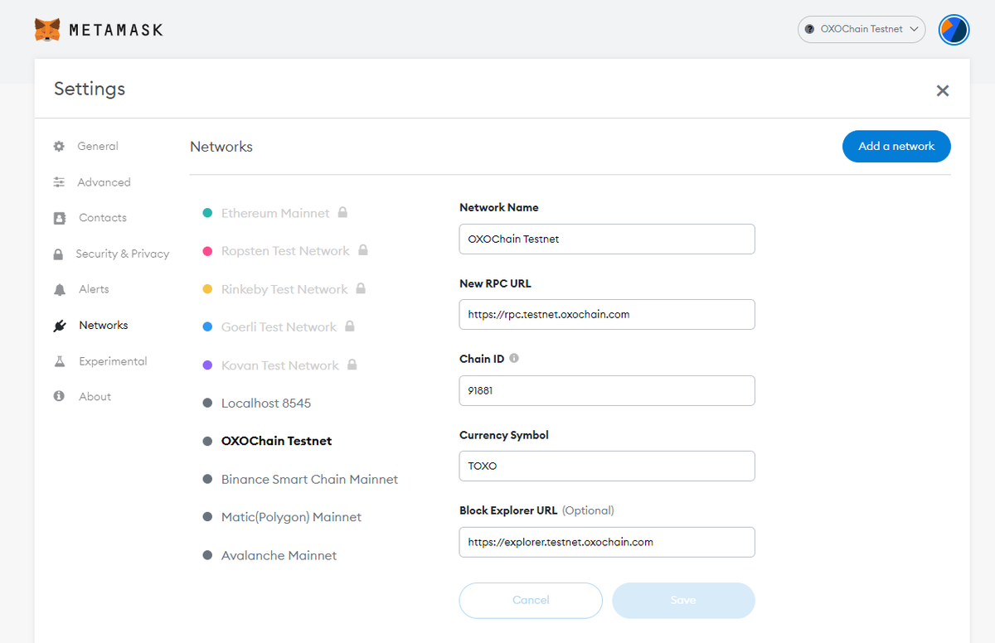Click the General gear icon
Screen dimensions: 995x643
[x=59, y=146]
